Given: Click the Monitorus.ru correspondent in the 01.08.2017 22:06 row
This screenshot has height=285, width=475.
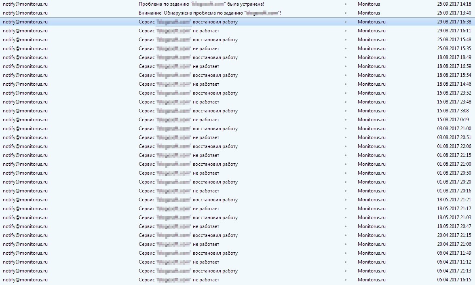Looking at the screenshot, I should pyautogui.click(x=372, y=146).
